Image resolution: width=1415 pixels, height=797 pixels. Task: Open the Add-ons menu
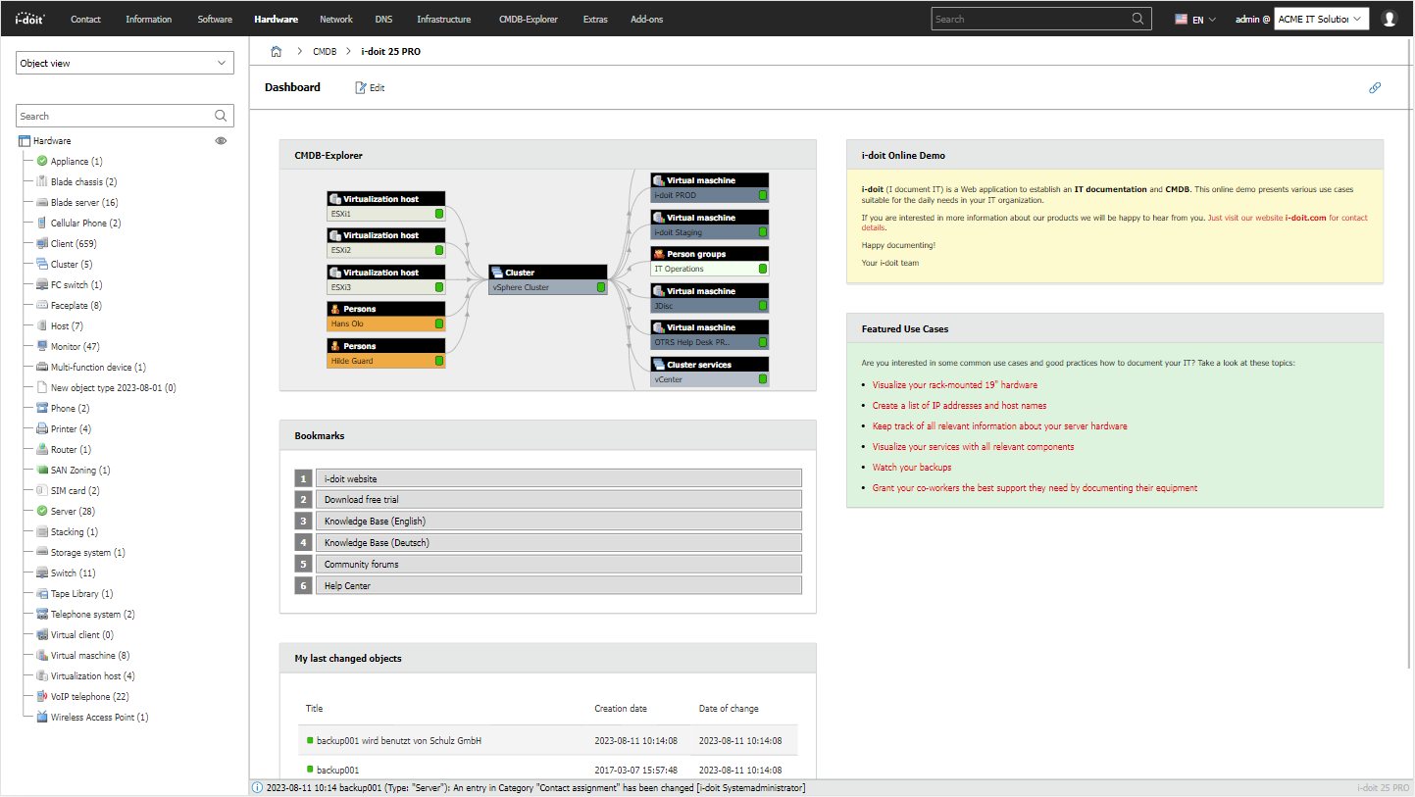click(x=647, y=19)
